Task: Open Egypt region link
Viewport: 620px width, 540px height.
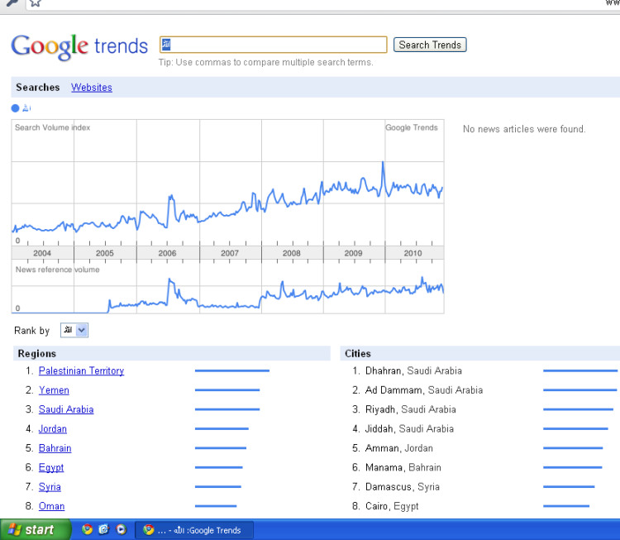Action: click(x=51, y=467)
